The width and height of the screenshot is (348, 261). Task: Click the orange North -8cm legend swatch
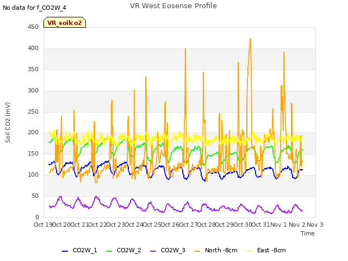point(197,251)
